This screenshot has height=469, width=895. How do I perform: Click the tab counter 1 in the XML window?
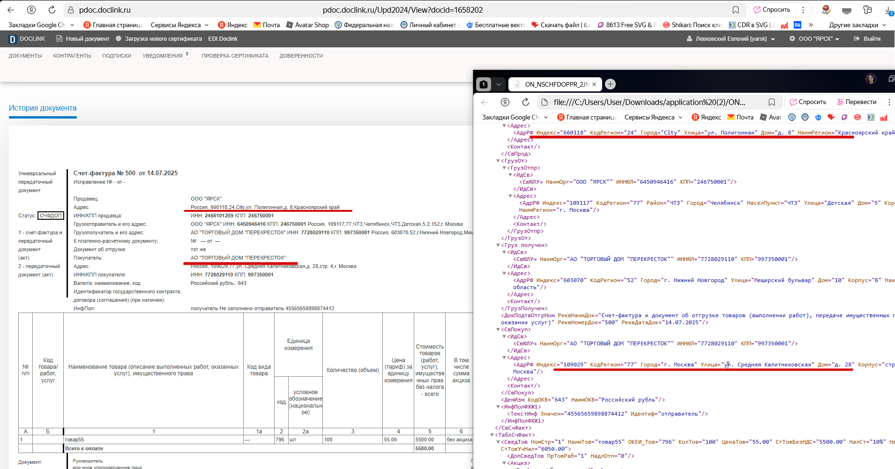click(x=484, y=84)
